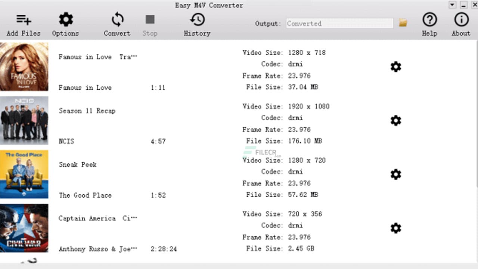
Task: Open settings gear for Famous in Love
Action: tap(395, 67)
